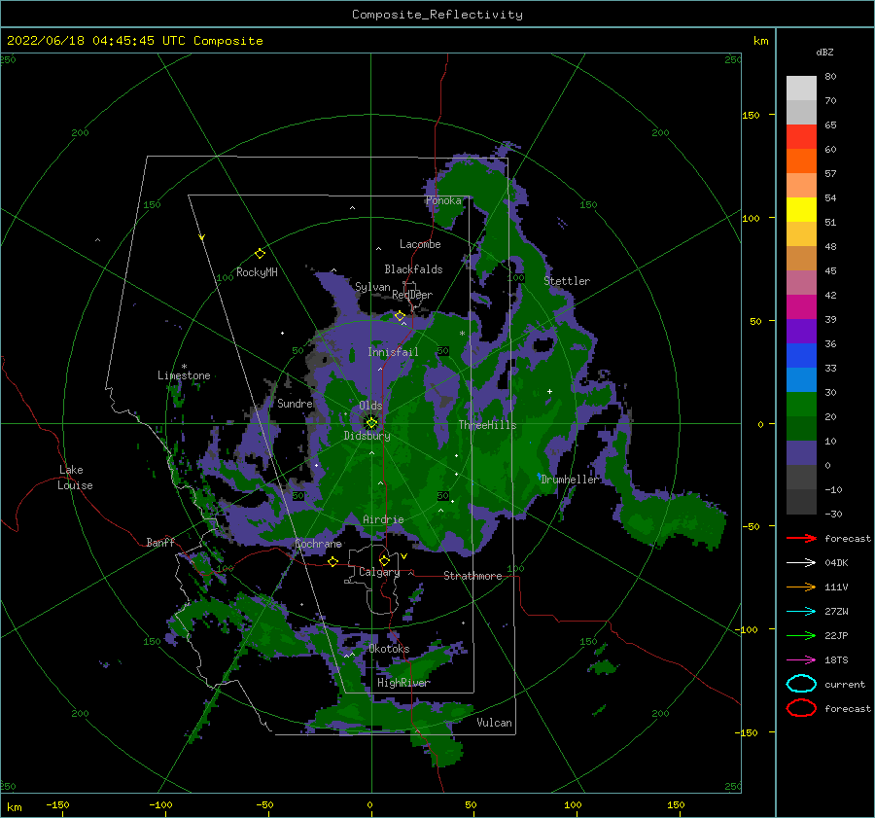Image resolution: width=875 pixels, height=818 pixels.
Task: Click the Banff label
Action: point(160,542)
